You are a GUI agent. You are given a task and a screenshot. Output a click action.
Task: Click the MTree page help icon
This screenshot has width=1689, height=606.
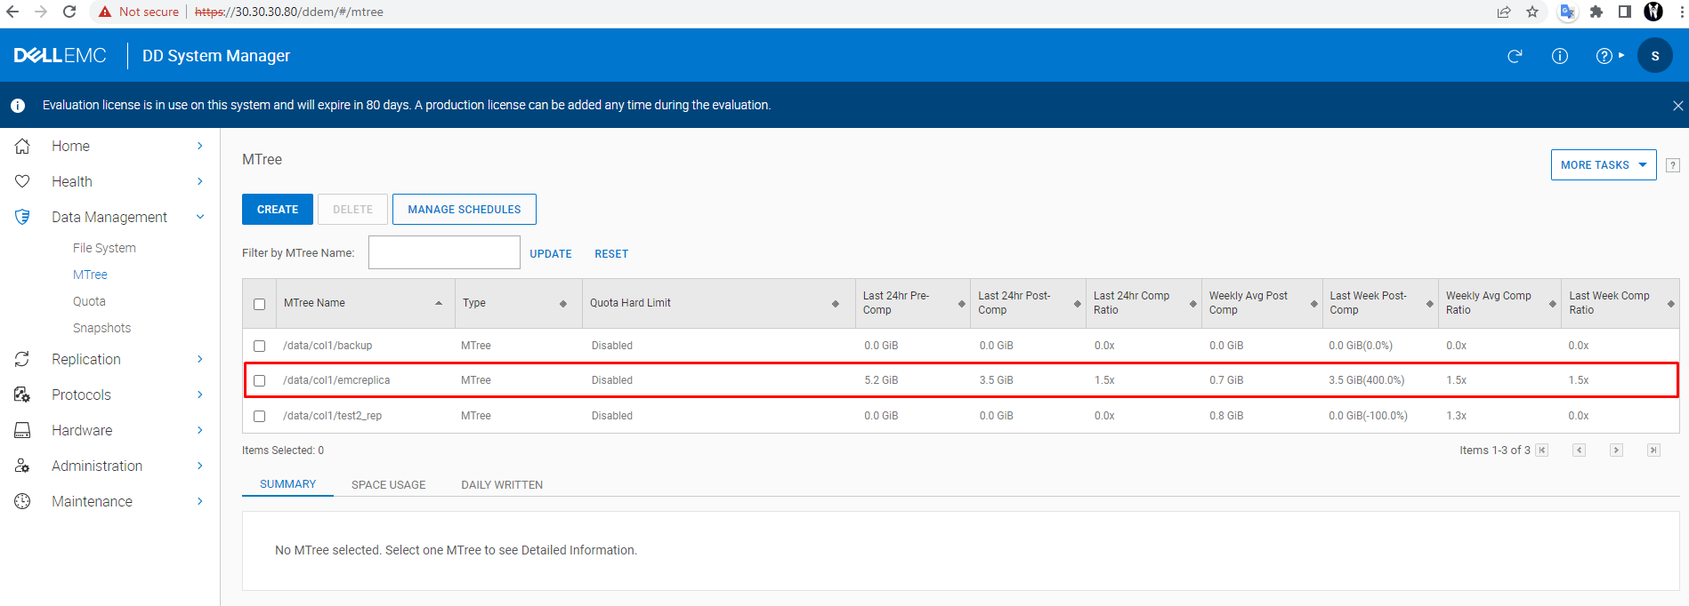click(1673, 165)
